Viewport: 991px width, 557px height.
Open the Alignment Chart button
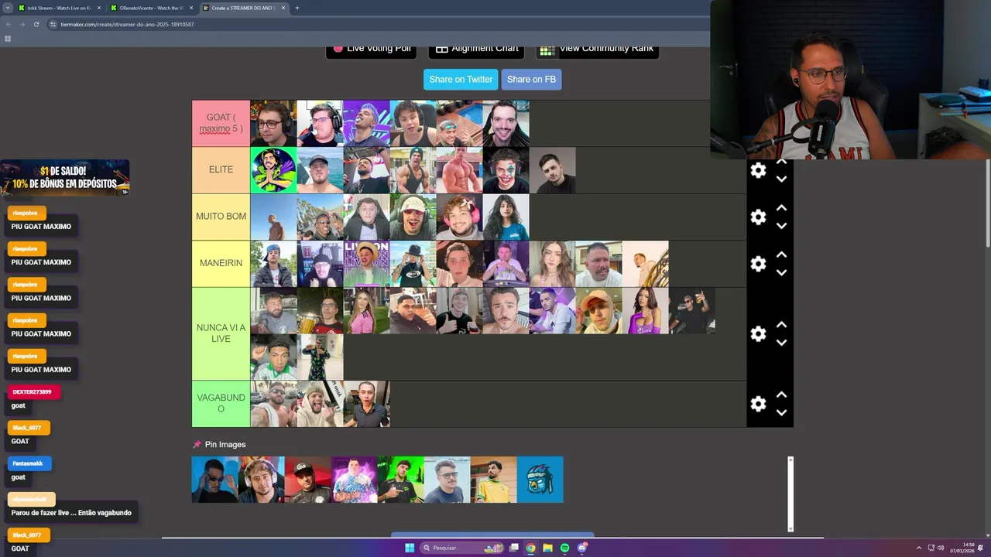476,50
